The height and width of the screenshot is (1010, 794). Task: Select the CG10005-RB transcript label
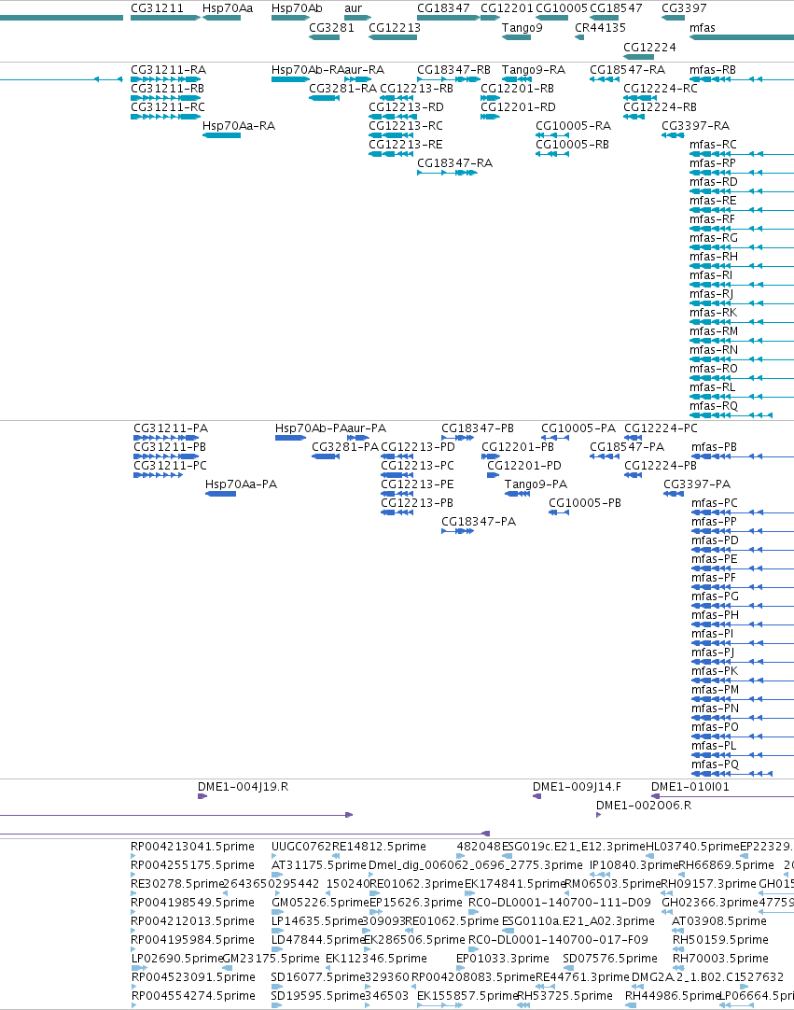[x=572, y=145]
